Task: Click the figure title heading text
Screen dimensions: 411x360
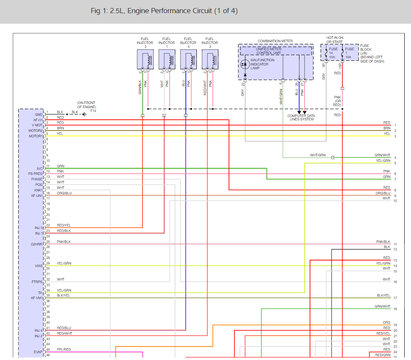Action: tap(164, 11)
